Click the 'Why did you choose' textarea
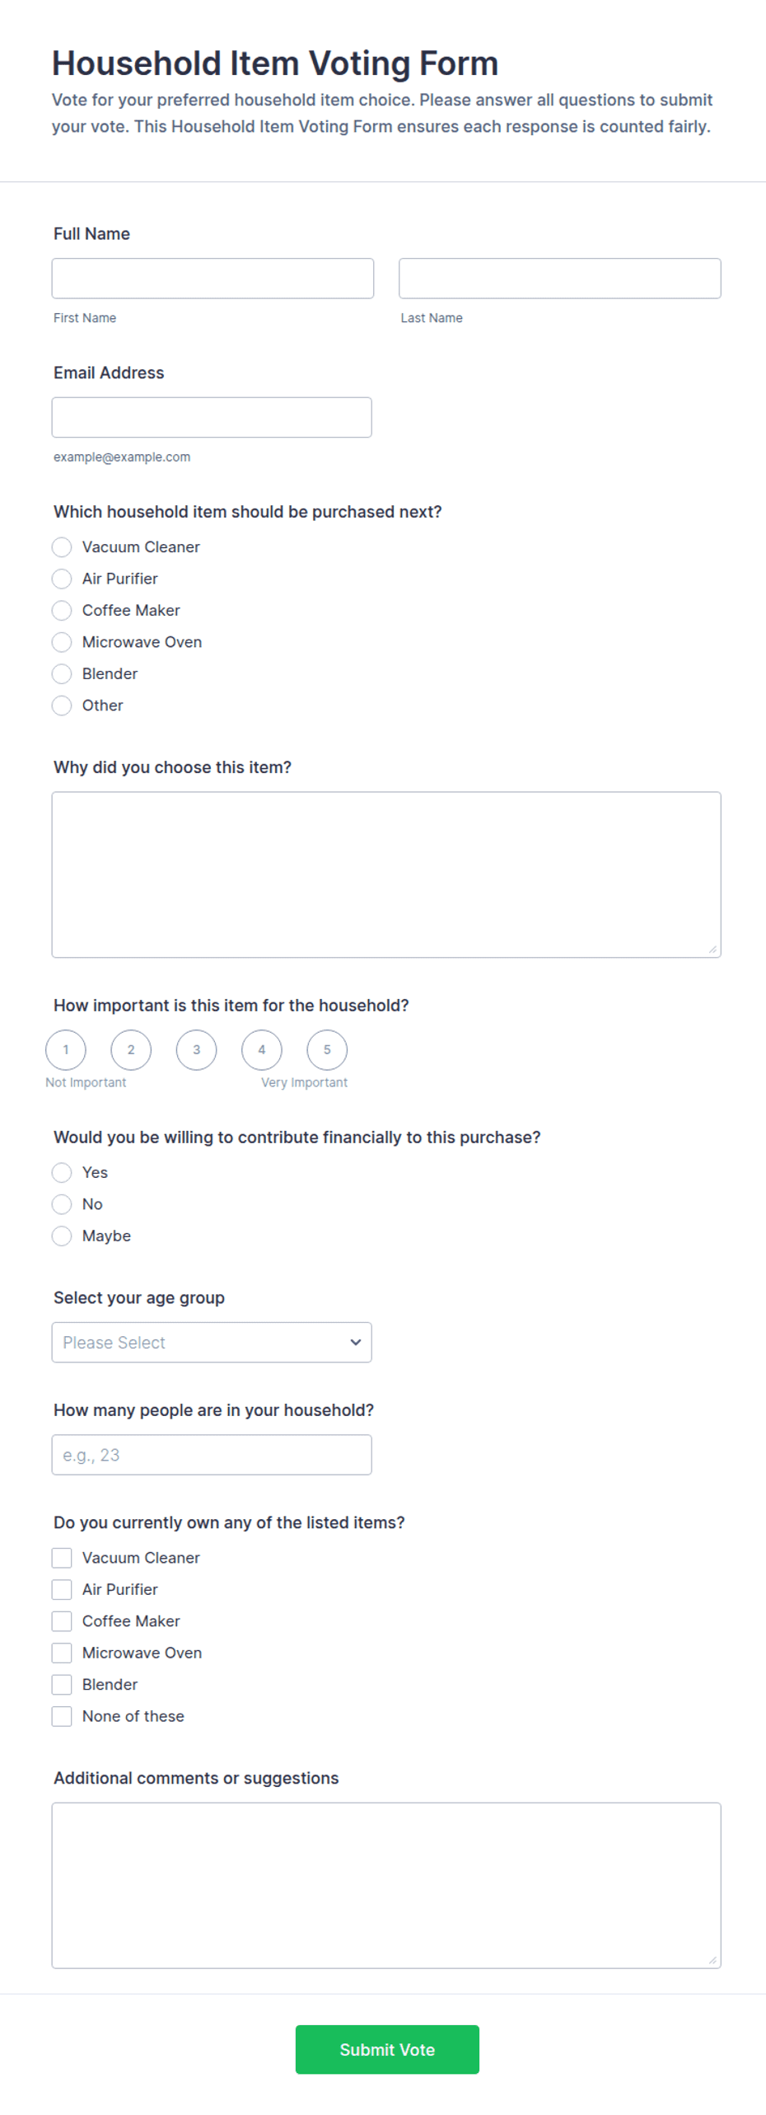Viewport: 766px width, 2115px height. pos(386,875)
